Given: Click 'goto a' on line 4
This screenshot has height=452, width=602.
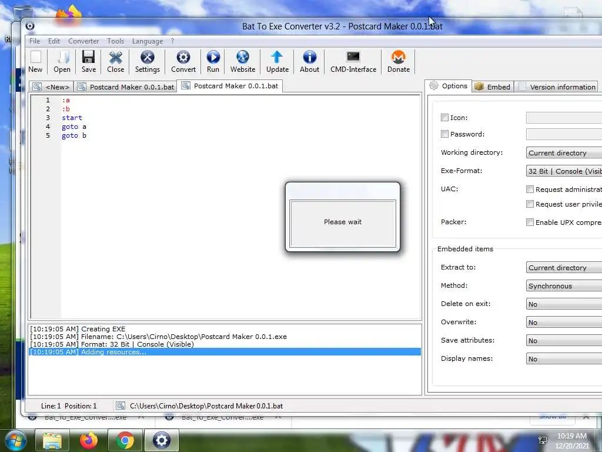Looking at the screenshot, I should (x=73, y=127).
